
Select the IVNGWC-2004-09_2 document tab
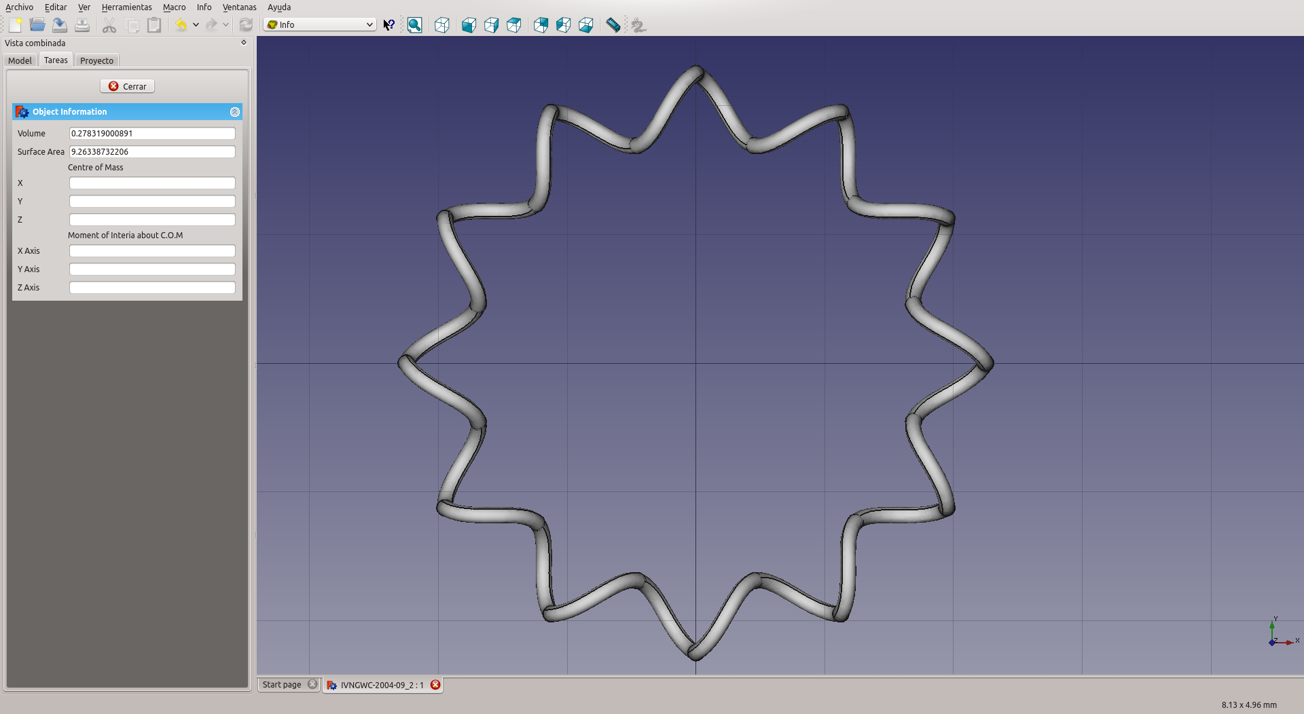point(382,685)
